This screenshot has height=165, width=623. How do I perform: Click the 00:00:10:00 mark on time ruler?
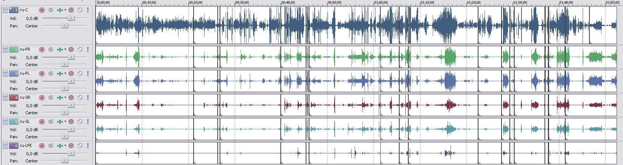(x=150, y=3)
